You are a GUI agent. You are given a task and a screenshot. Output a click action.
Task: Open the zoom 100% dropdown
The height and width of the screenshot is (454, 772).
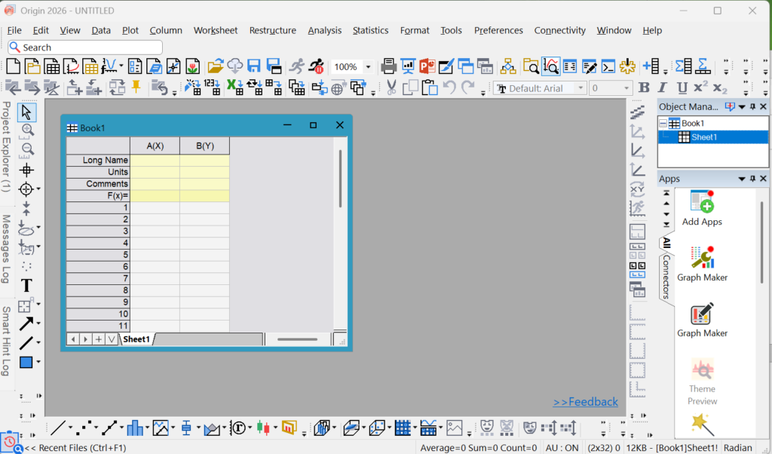[368, 66]
